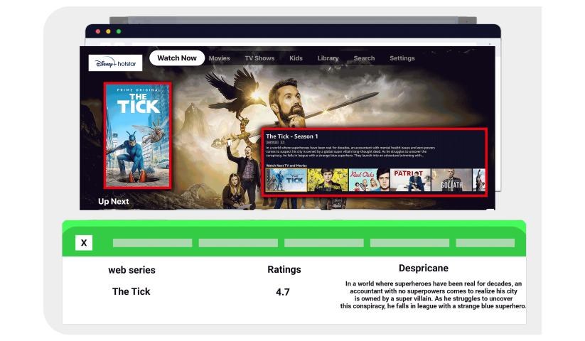
Task: Select the yellow show thumbnail next to The Tick
Action: tap(328, 180)
